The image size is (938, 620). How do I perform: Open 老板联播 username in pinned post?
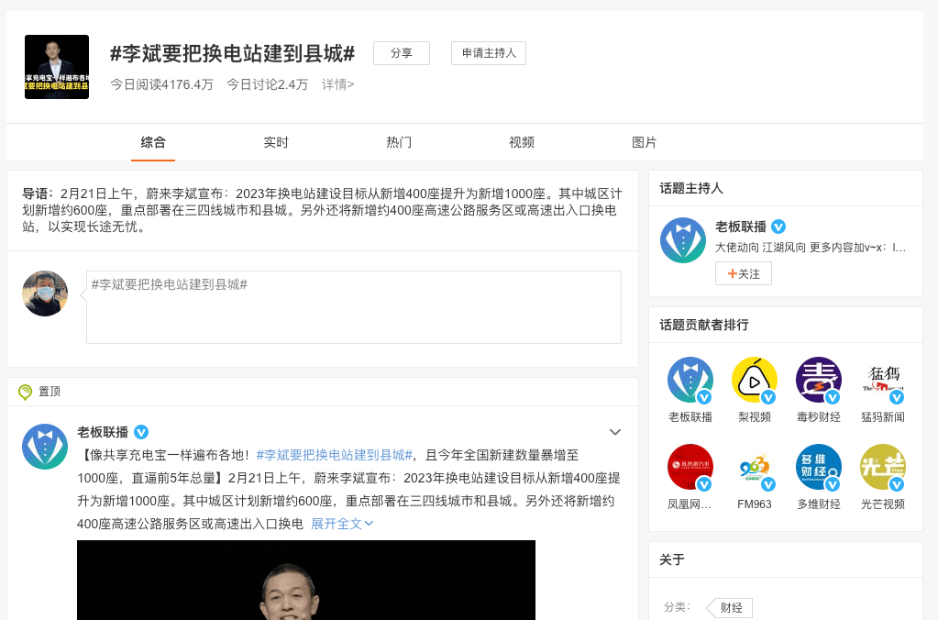click(103, 432)
